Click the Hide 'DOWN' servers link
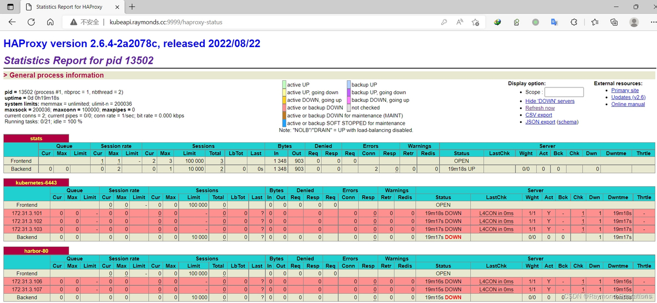 click(x=549, y=101)
